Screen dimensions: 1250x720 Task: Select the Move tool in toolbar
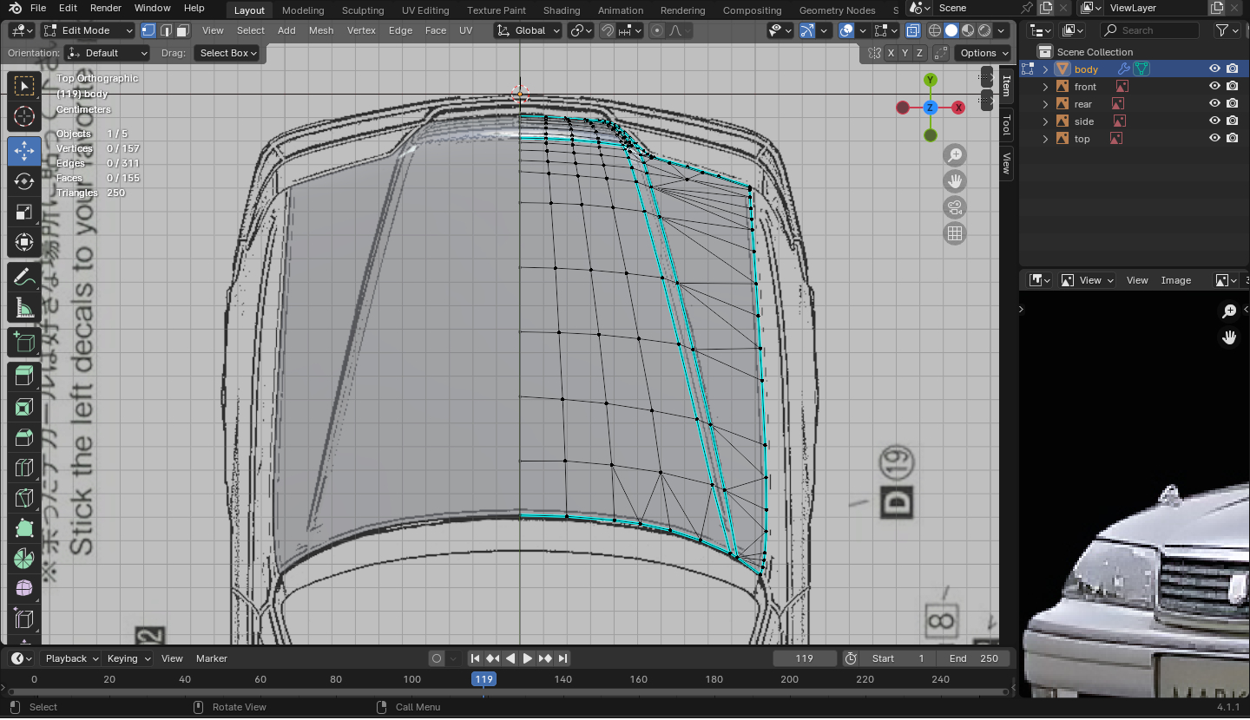coord(24,150)
